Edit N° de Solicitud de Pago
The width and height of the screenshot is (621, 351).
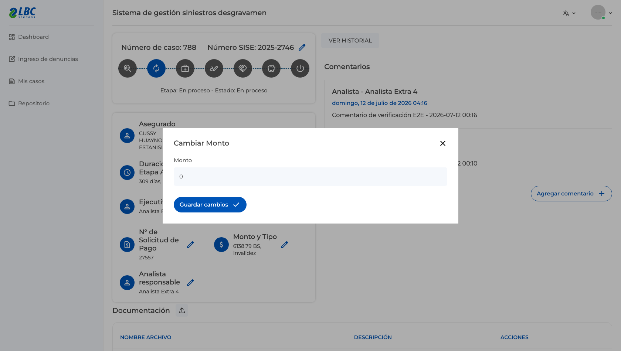(x=190, y=245)
